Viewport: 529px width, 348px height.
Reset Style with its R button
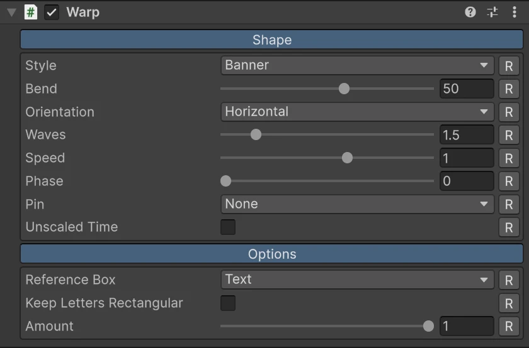tap(509, 65)
